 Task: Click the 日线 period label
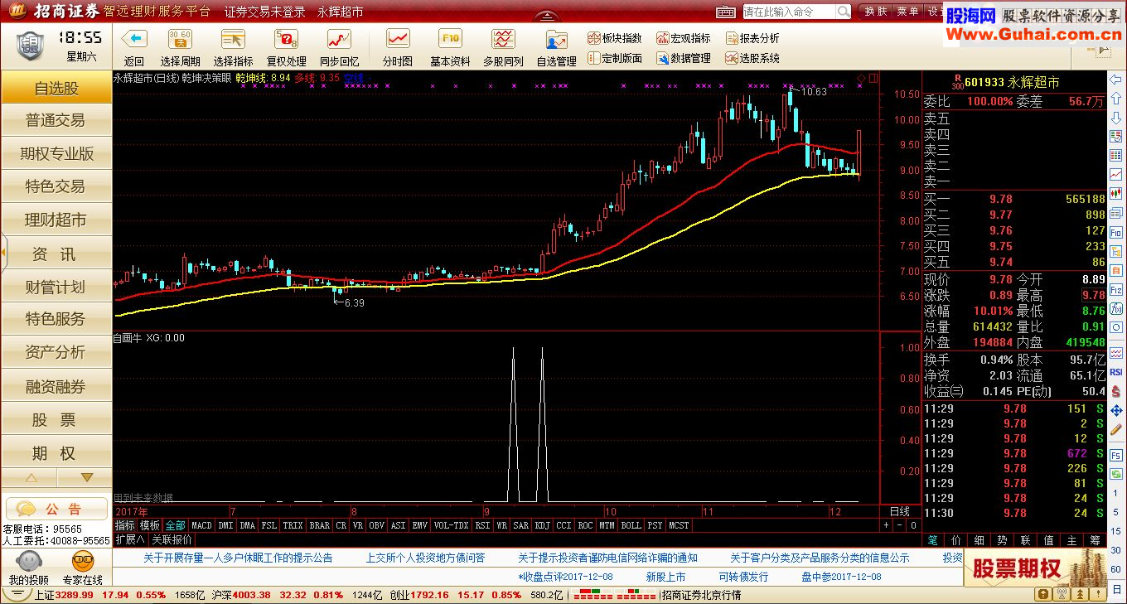900,511
